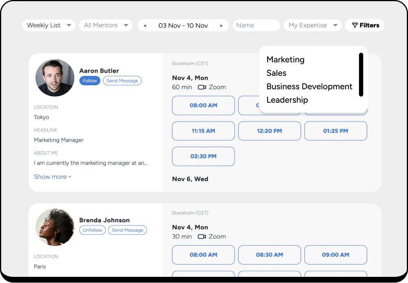408x283 pixels.
Task: Click the Name search field
Action: (x=256, y=25)
